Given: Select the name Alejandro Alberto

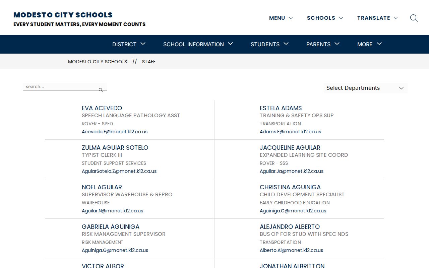Looking at the screenshot, I should click(290, 227).
